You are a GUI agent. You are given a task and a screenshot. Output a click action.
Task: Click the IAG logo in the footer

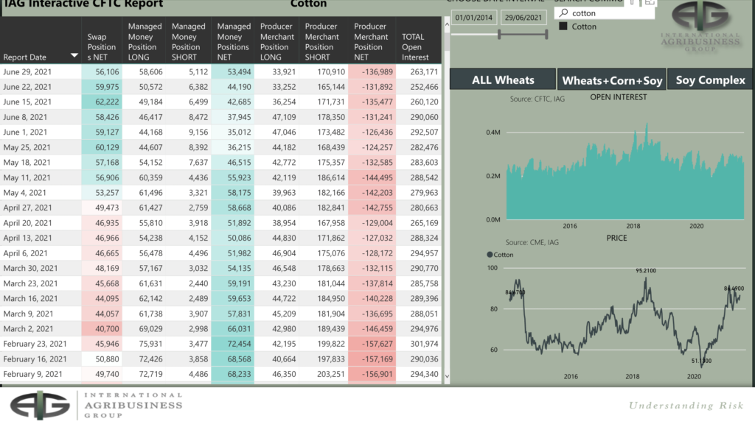97,405
